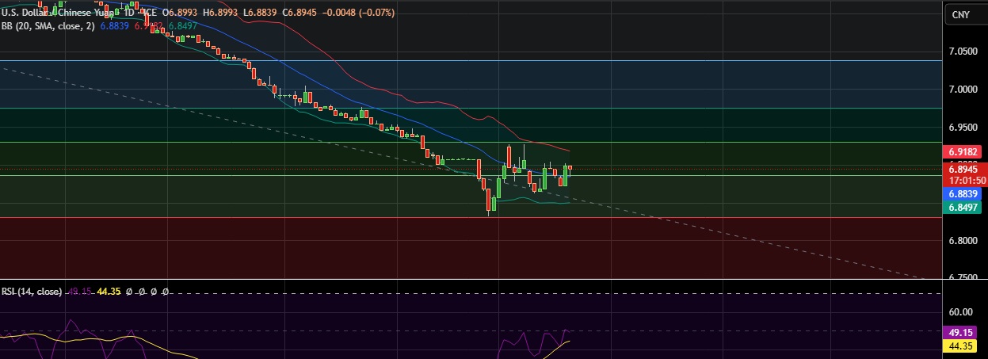988x359 pixels.
Task: Click the red 6.9182 price scale label
Action: [x=963, y=151]
